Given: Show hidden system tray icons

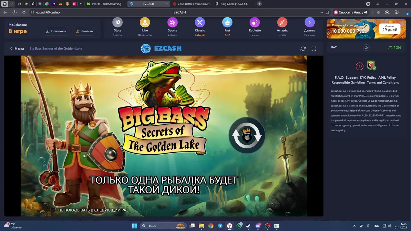Looking at the screenshot, I should pos(354,226).
